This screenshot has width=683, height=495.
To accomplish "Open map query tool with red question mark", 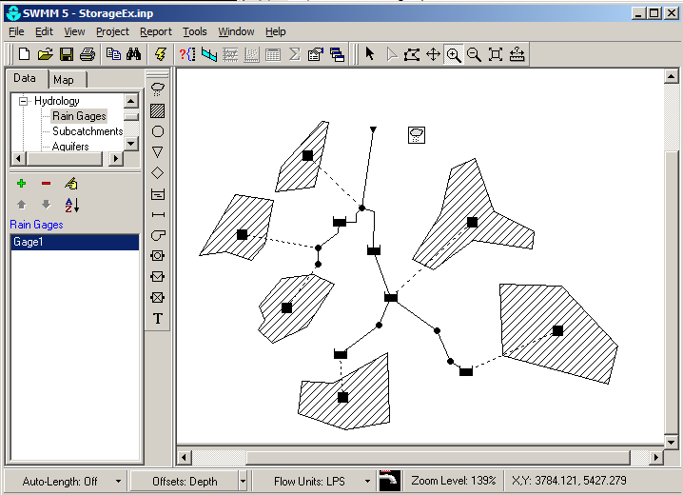I will pyautogui.click(x=187, y=54).
